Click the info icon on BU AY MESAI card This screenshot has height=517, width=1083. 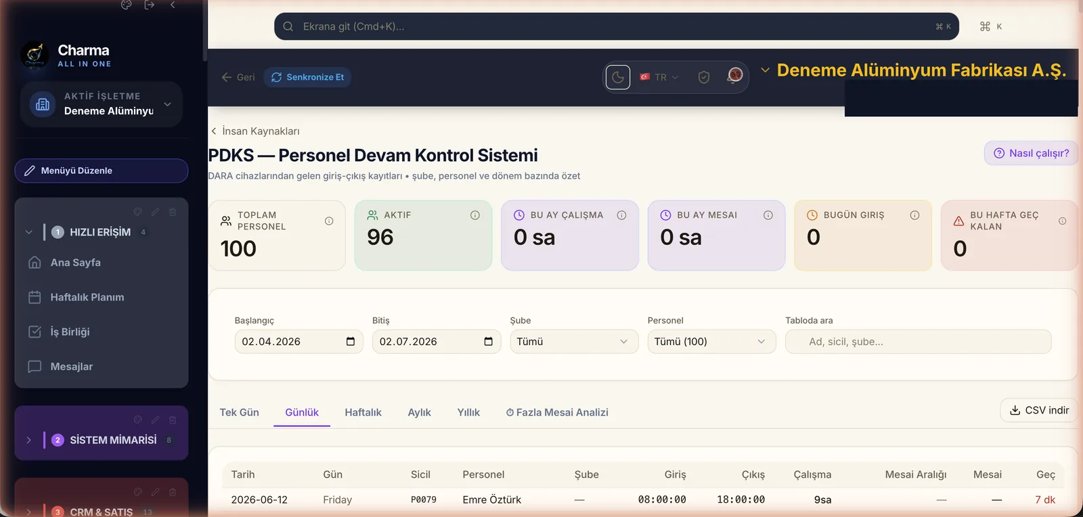point(768,215)
